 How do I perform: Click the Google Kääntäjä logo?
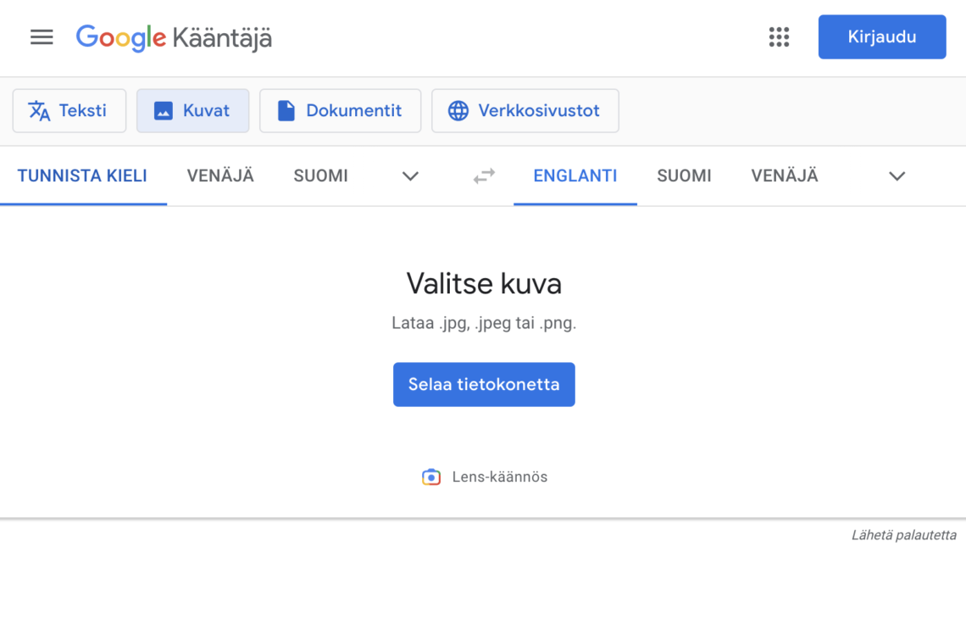click(173, 37)
